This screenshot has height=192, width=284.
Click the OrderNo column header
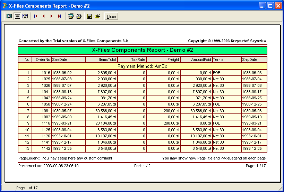coord(43,60)
